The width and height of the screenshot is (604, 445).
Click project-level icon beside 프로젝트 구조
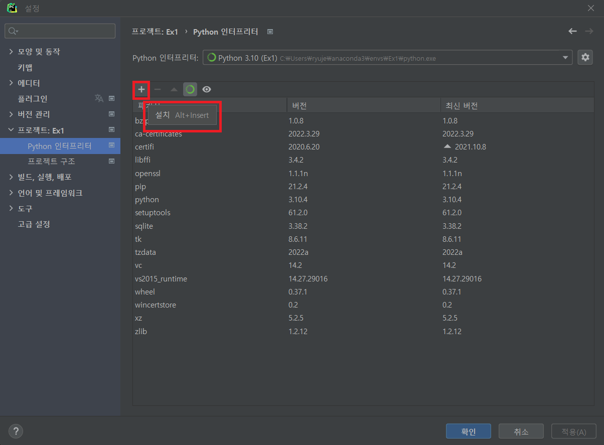[111, 162]
